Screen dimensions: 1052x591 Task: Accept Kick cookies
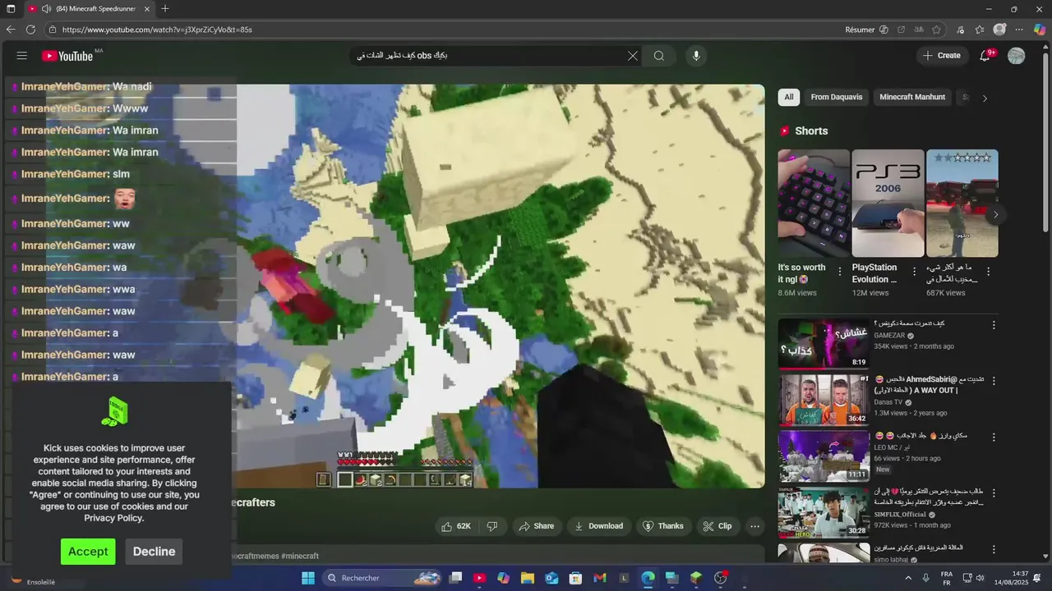88,552
